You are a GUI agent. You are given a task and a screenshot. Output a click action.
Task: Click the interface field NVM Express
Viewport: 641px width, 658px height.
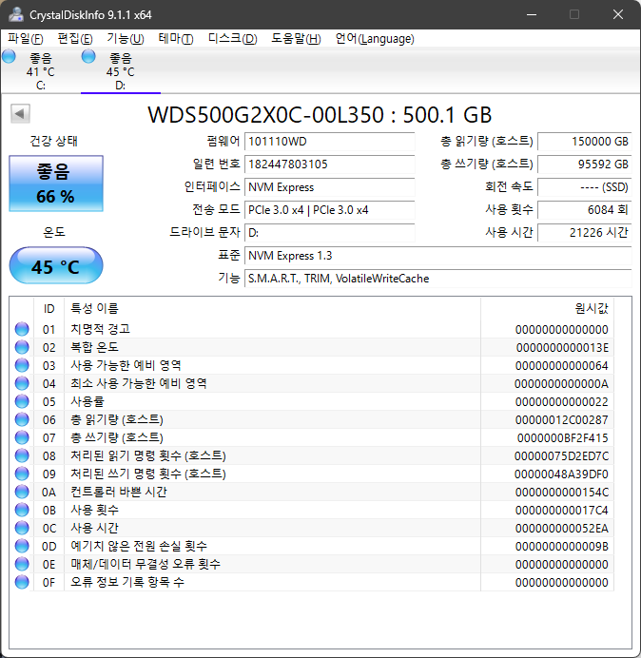click(x=329, y=187)
